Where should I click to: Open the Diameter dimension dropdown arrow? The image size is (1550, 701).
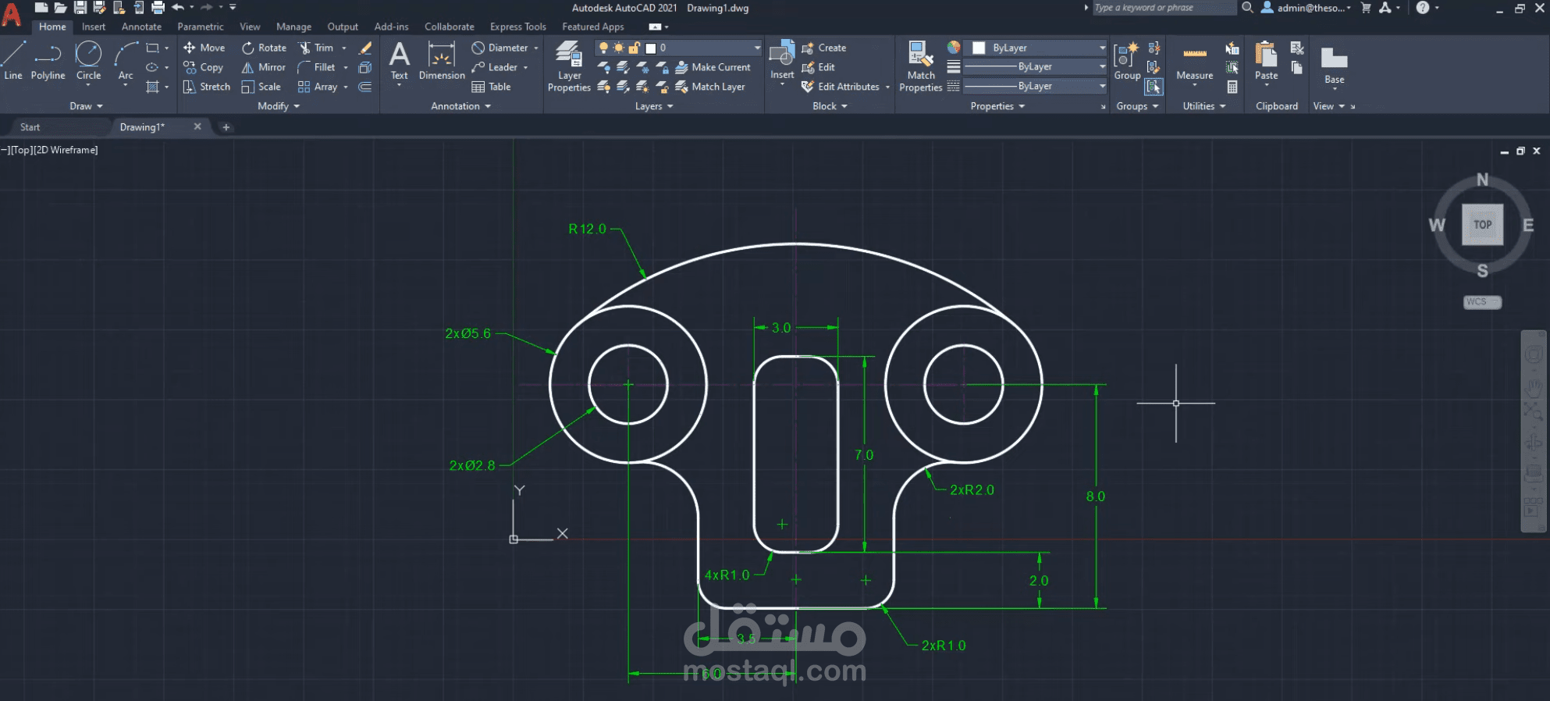[536, 48]
